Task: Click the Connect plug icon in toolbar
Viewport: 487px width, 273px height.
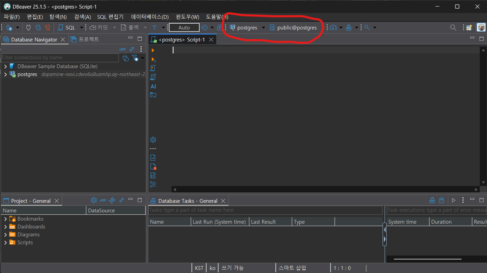Action: [28, 27]
